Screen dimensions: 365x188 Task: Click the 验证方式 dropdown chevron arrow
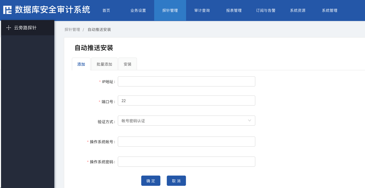point(249,120)
